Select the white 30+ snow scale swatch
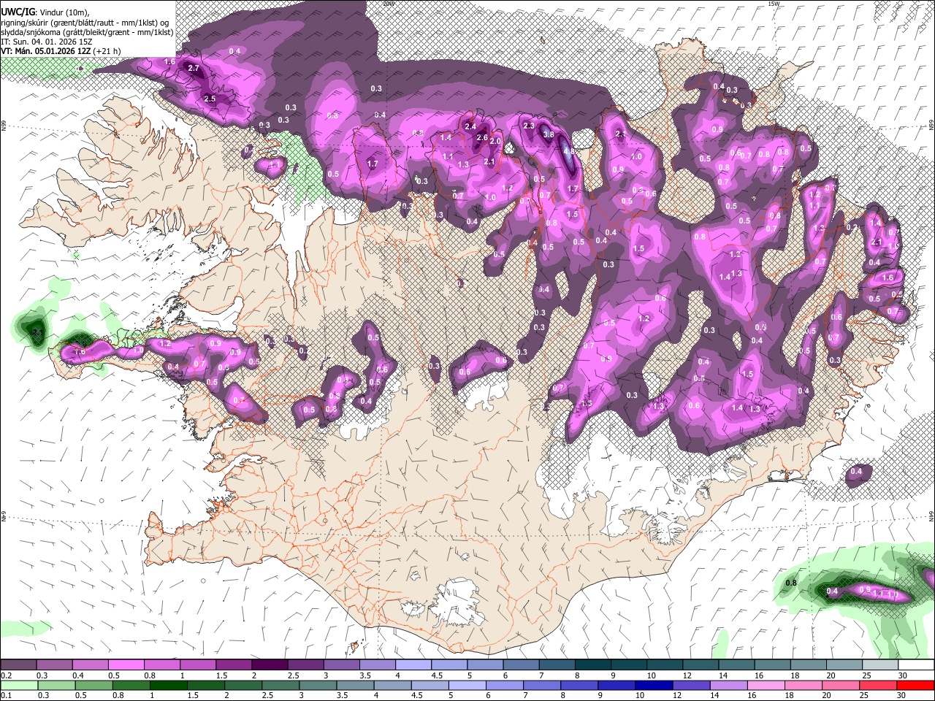The image size is (935, 701). [915, 664]
